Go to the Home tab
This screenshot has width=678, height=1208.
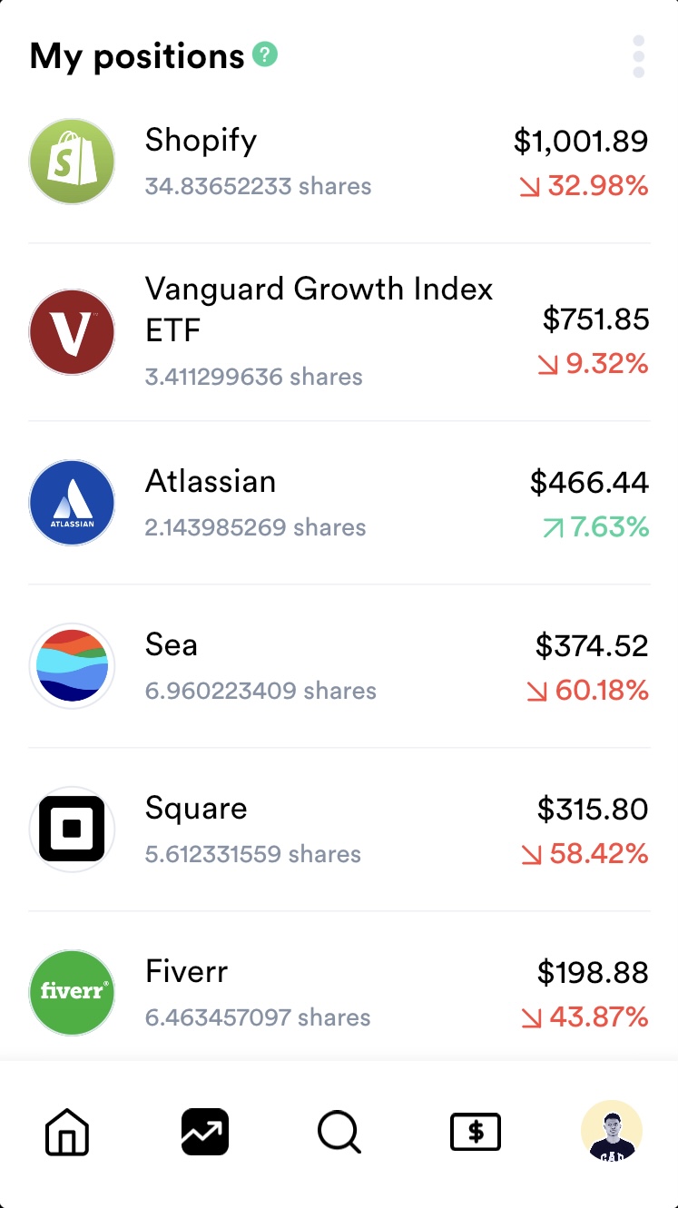68,1133
